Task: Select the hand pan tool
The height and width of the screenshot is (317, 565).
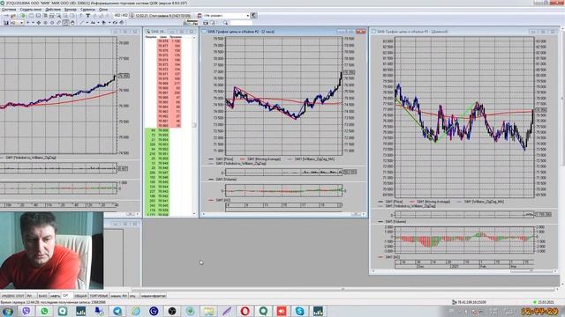Action: pos(72,23)
